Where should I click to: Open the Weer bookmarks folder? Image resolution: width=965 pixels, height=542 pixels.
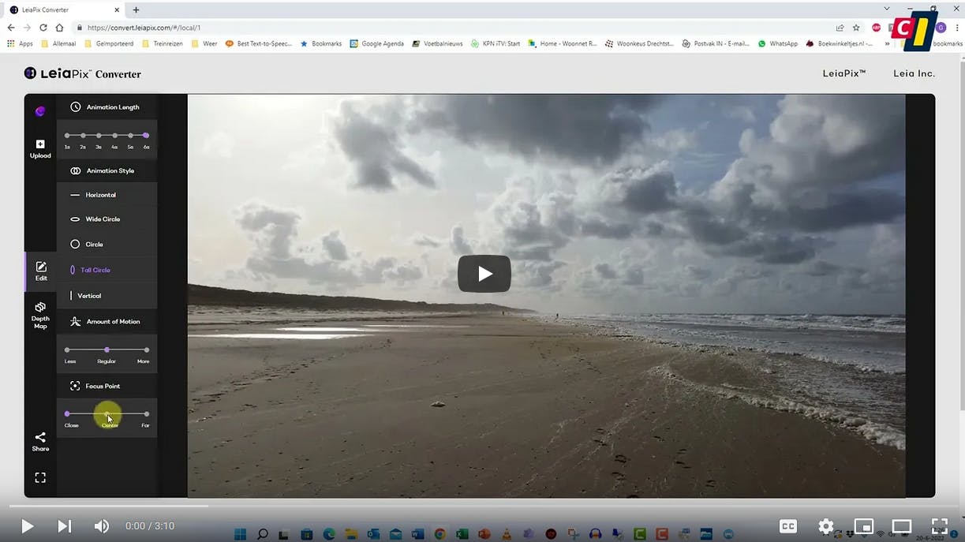(204, 44)
